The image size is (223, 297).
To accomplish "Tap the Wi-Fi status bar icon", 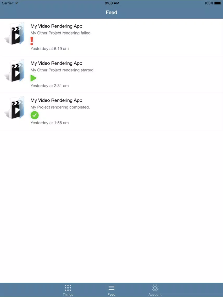I will point(16,3).
